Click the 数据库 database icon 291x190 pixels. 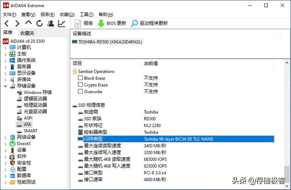tap(12, 176)
